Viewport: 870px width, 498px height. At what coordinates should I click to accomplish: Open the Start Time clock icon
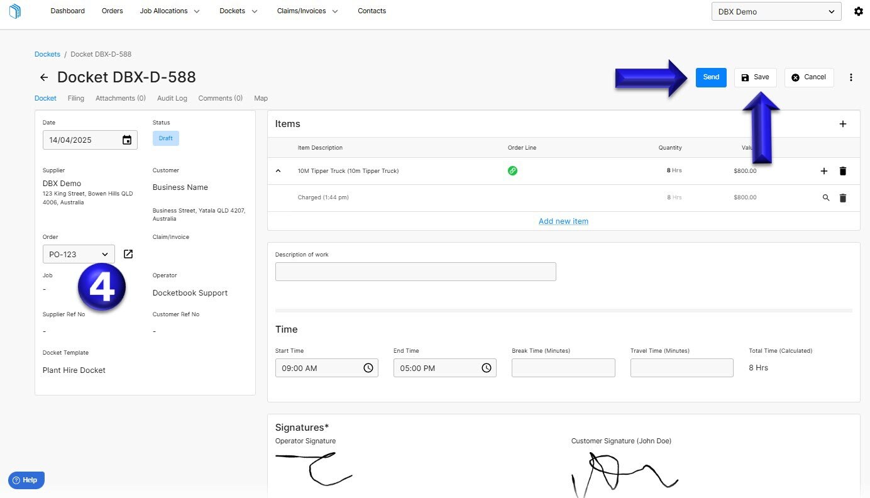tap(368, 368)
